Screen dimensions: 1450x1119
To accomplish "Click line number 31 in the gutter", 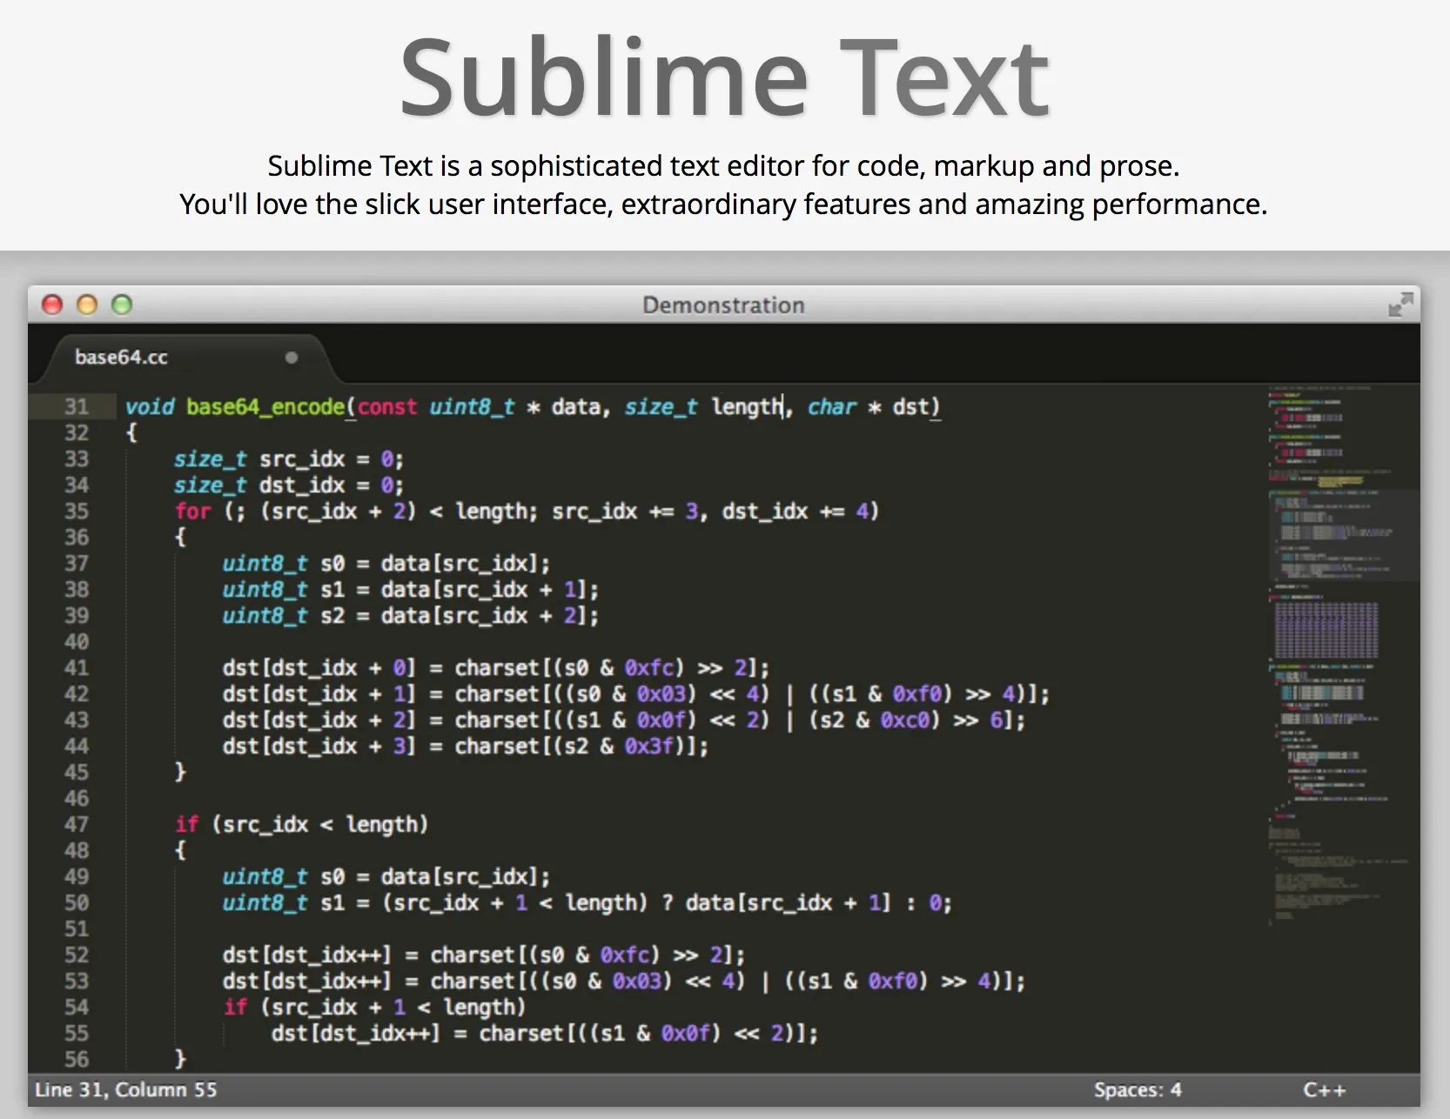I will click(x=77, y=406).
